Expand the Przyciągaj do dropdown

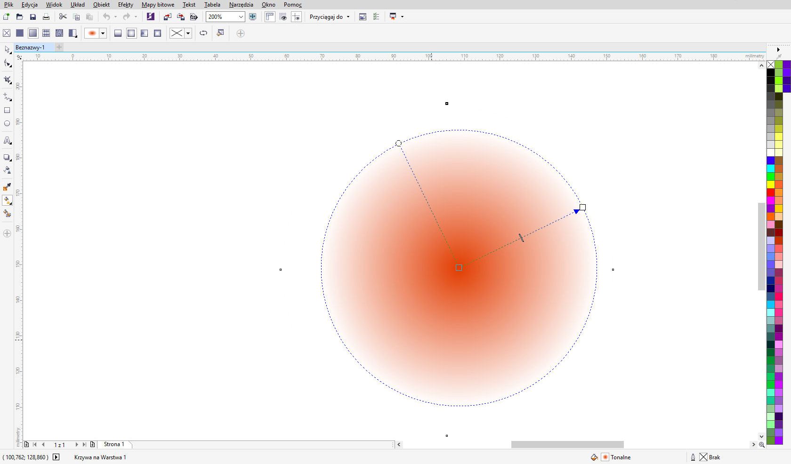click(x=330, y=17)
